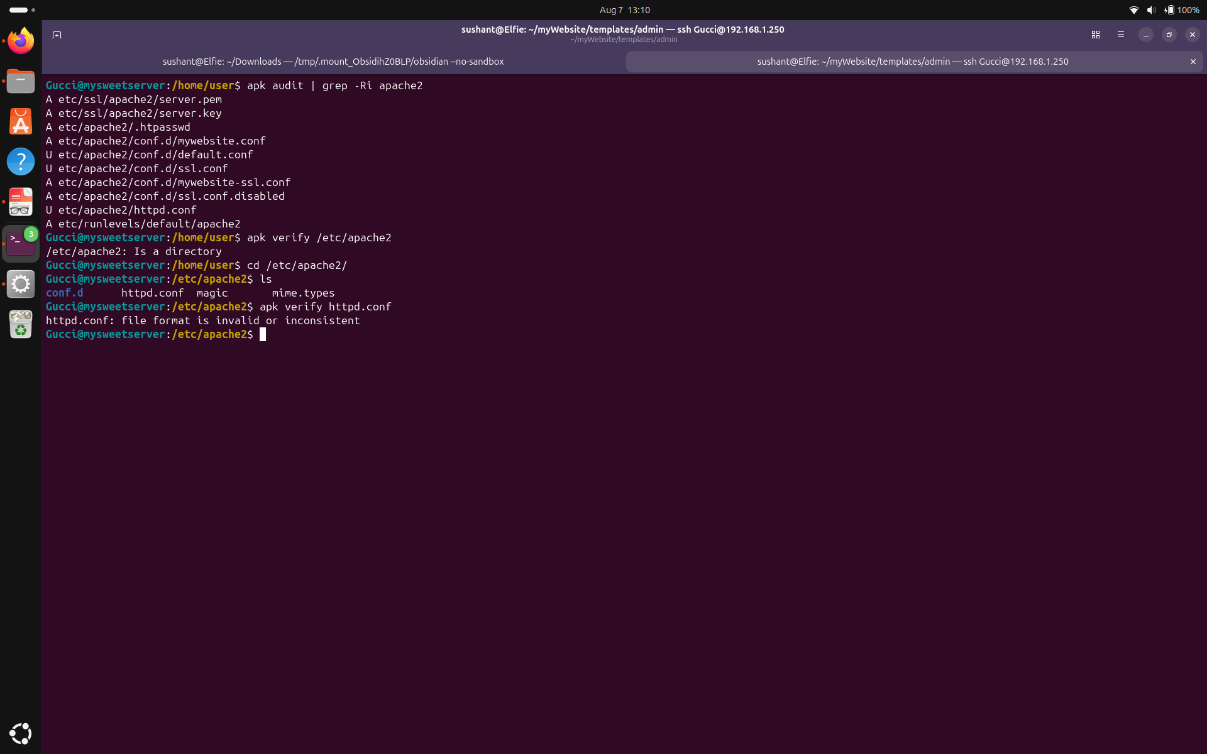Open the document viewer dock icon

tap(21, 202)
